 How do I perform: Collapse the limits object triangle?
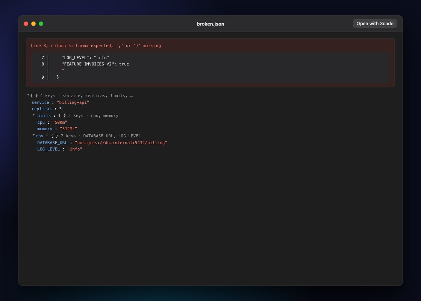click(x=34, y=115)
